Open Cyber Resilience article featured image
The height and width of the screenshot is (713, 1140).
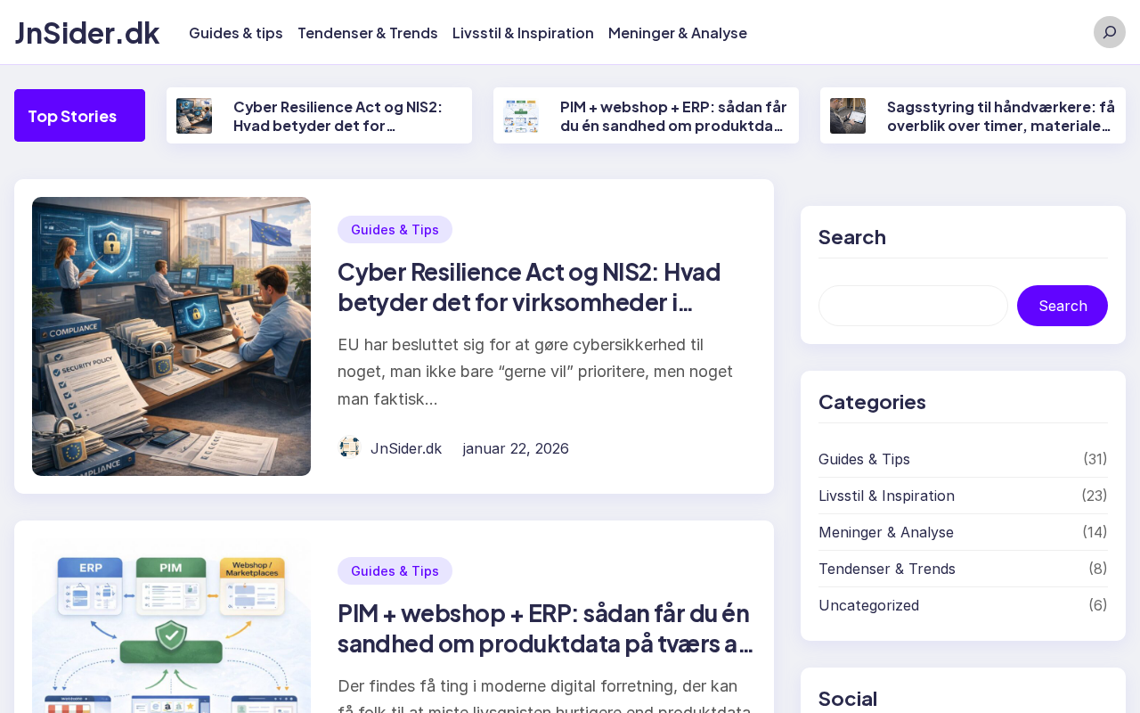[171, 336]
